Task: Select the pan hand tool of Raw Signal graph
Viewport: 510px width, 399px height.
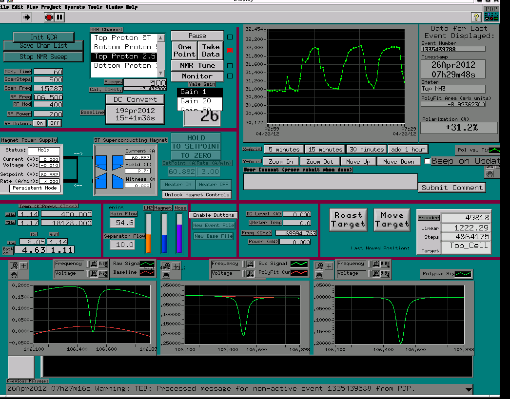Action: (14, 275)
